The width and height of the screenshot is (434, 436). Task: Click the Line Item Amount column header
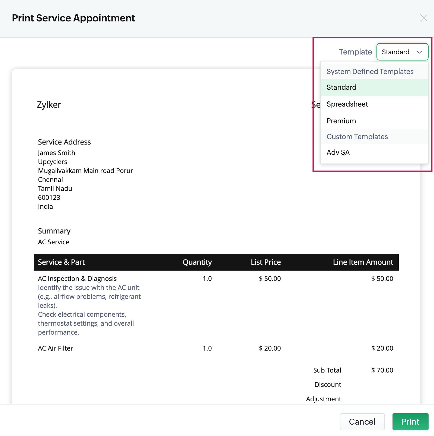363,262
